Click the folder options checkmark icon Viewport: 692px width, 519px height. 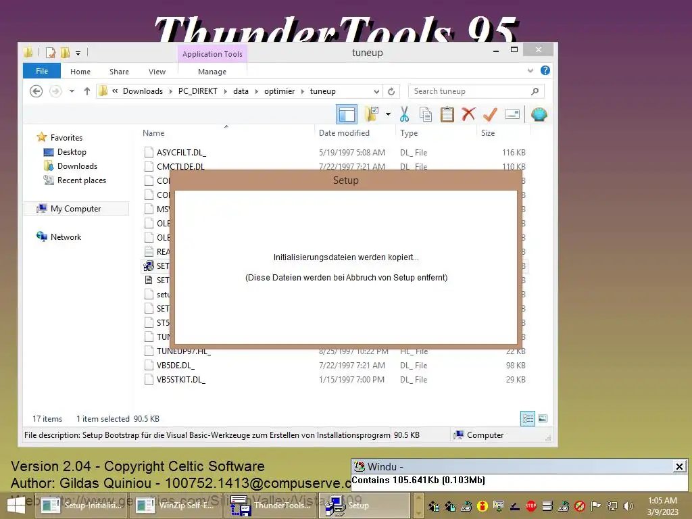(x=372, y=114)
